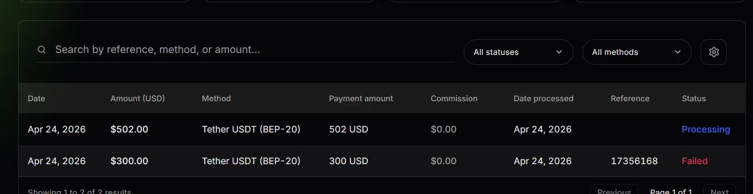Click the search magnifier icon

(42, 50)
